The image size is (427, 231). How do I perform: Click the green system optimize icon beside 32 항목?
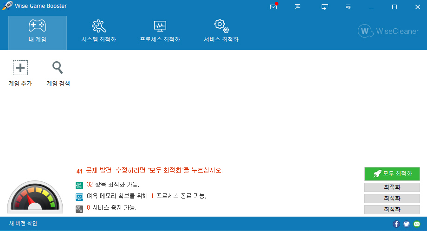[79, 186]
